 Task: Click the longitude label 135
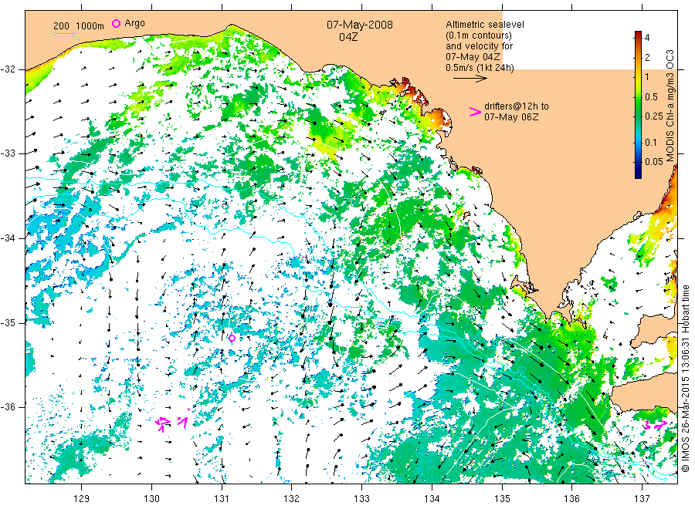coord(502,498)
